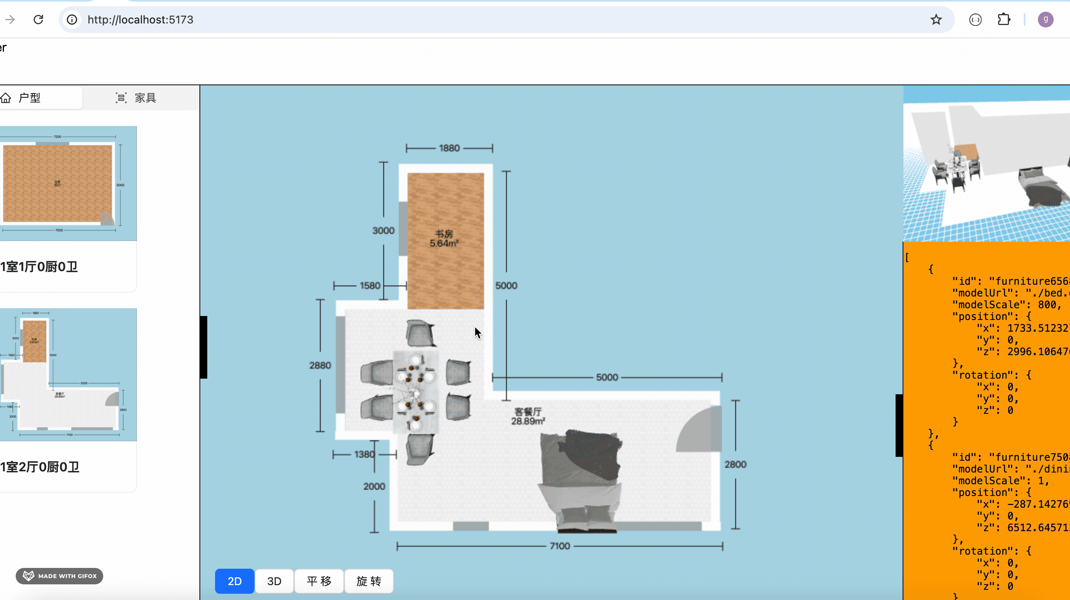Open the extensions puzzle icon
The width and height of the screenshot is (1070, 600).
click(x=1004, y=20)
